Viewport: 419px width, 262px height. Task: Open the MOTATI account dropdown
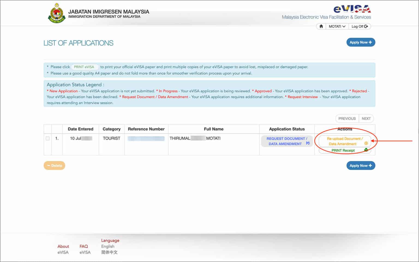pyautogui.click(x=337, y=26)
